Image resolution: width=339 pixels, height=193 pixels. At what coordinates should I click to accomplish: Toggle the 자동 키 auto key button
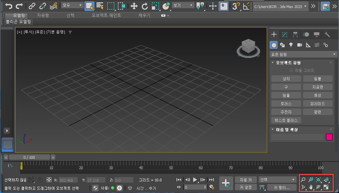246,180
